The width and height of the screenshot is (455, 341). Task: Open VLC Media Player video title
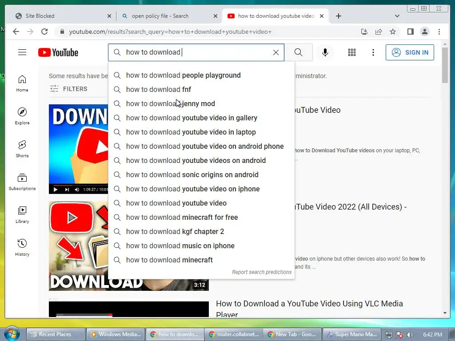point(309,309)
